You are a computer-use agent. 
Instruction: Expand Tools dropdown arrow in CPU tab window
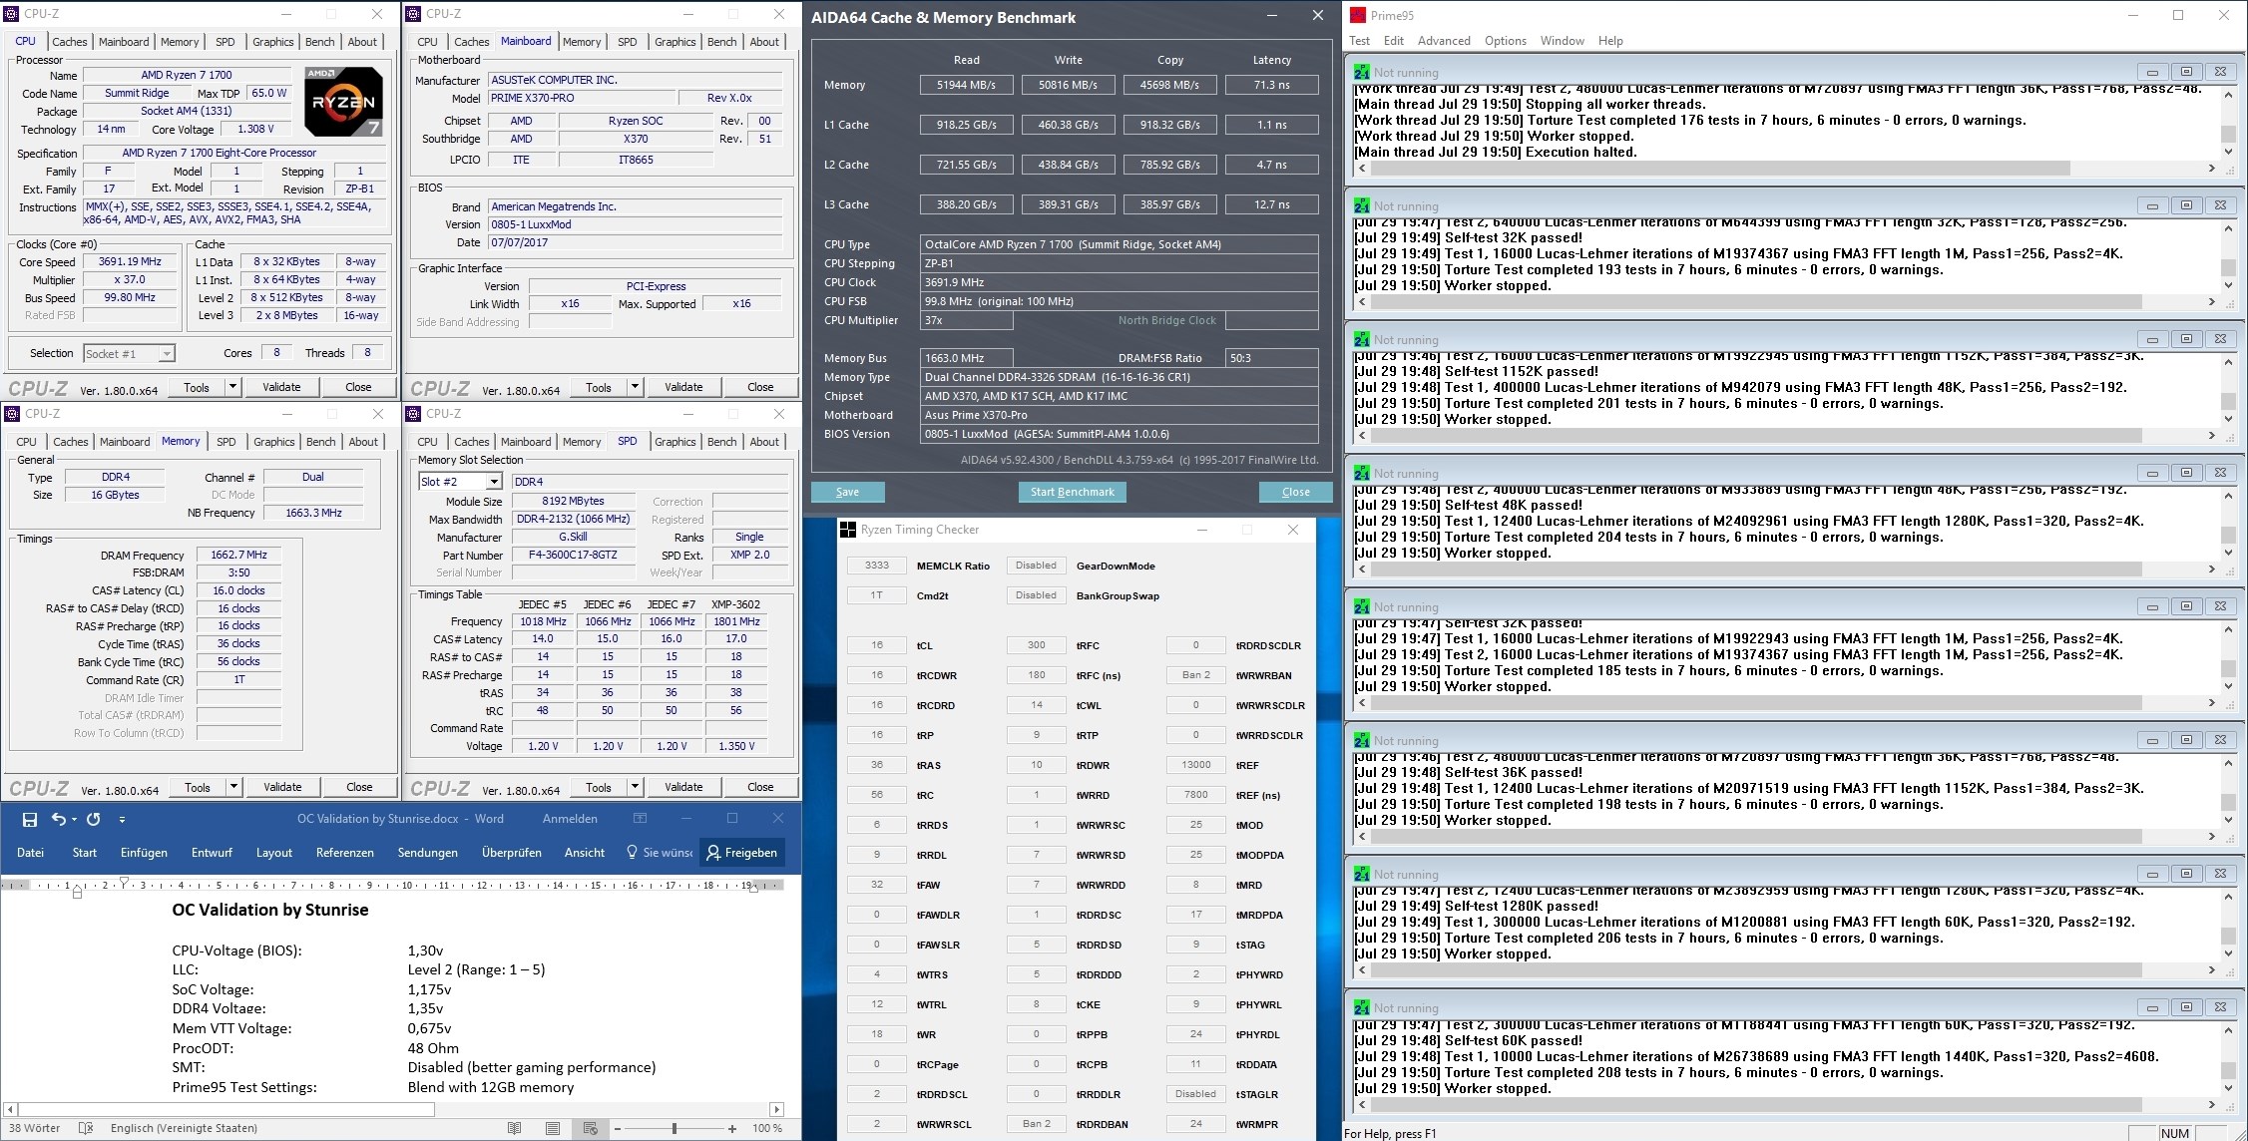coord(232,387)
